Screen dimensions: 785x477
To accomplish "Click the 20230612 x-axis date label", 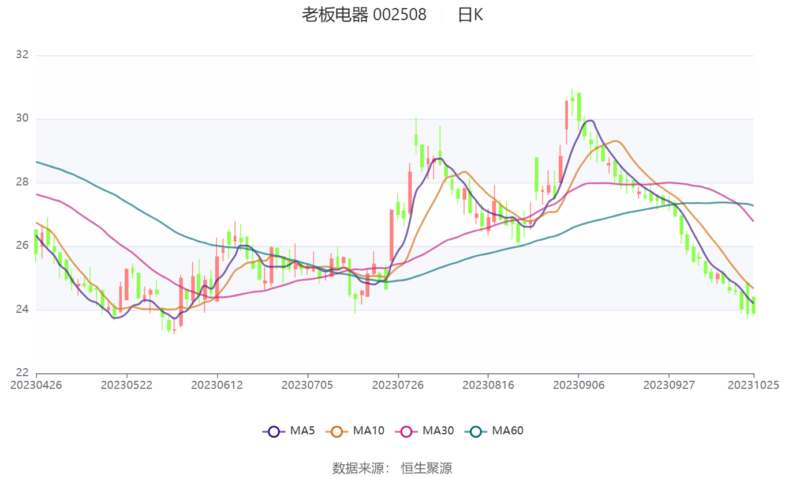I will [217, 385].
